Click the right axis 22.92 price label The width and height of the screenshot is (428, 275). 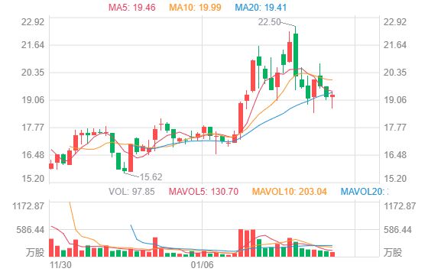tap(395, 22)
